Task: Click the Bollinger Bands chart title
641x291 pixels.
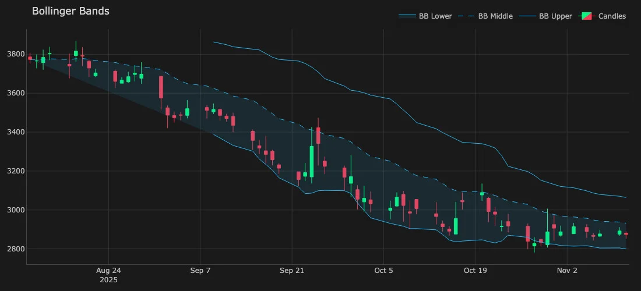Action: (x=71, y=11)
